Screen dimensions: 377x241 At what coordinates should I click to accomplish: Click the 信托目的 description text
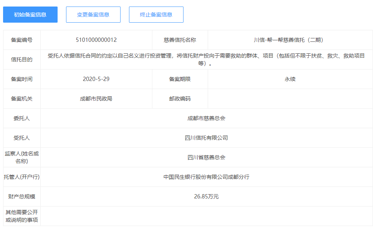pos(206,59)
